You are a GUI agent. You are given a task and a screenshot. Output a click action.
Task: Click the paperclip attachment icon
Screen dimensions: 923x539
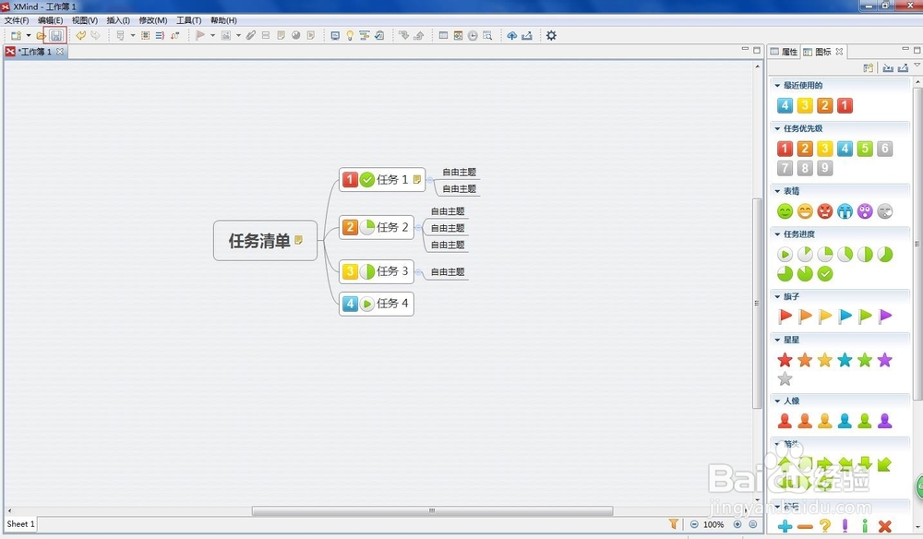tap(251, 36)
